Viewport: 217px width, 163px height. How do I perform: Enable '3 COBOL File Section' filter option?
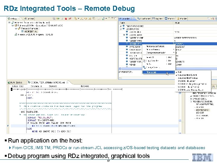[193, 81]
